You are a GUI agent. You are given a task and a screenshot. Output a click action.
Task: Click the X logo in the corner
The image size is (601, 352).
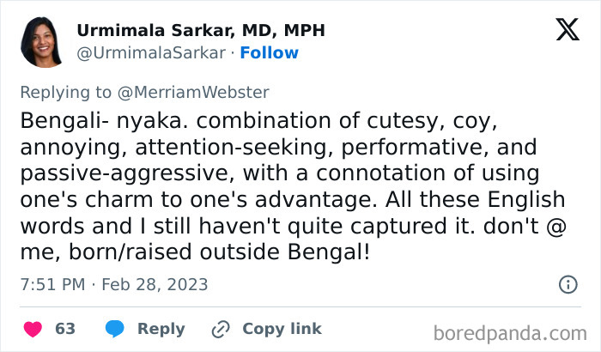[x=567, y=30]
